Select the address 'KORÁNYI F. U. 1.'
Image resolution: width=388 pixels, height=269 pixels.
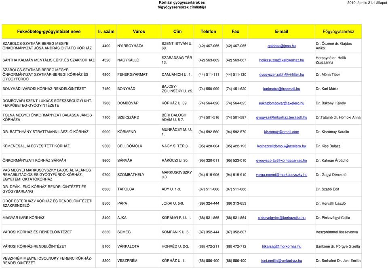[x=176, y=218]
